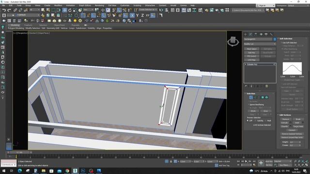310x174 pixels.
Task: Switch to the Modeling ribbon tab
Action: (15, 25)
